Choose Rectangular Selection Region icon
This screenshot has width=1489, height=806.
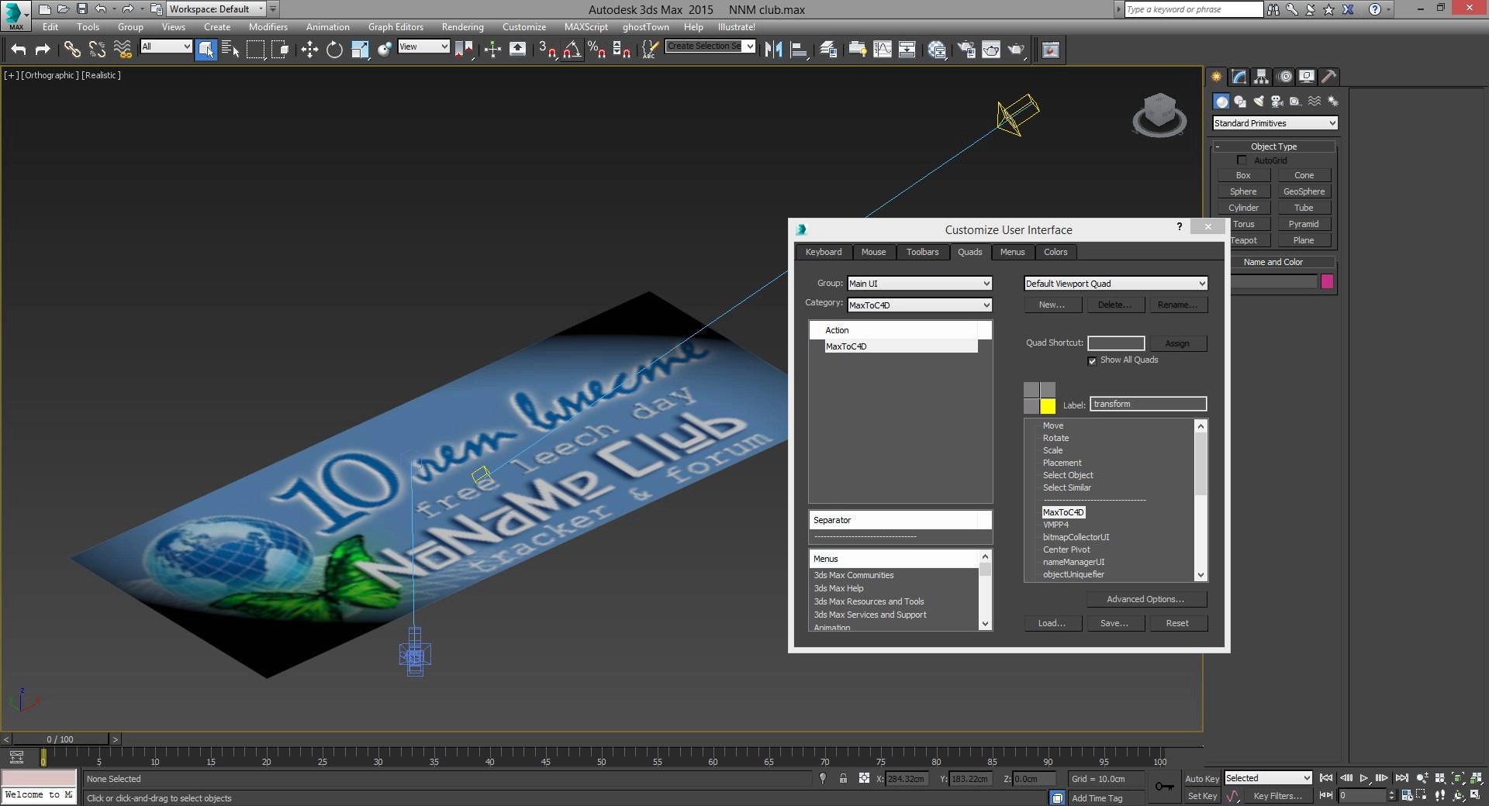pos(255,50)
